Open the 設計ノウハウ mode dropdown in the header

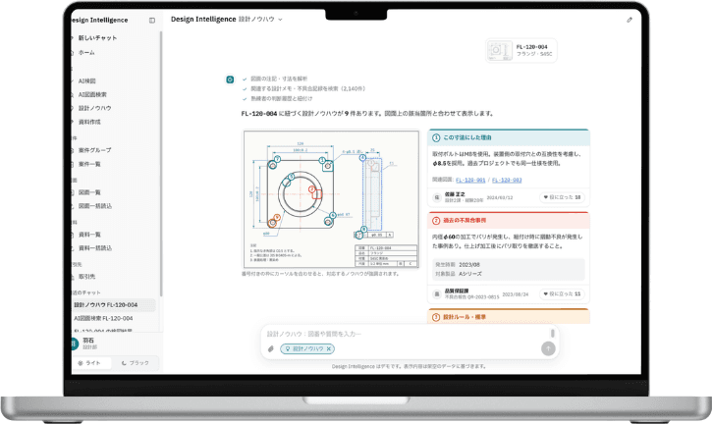click(260, 20)
